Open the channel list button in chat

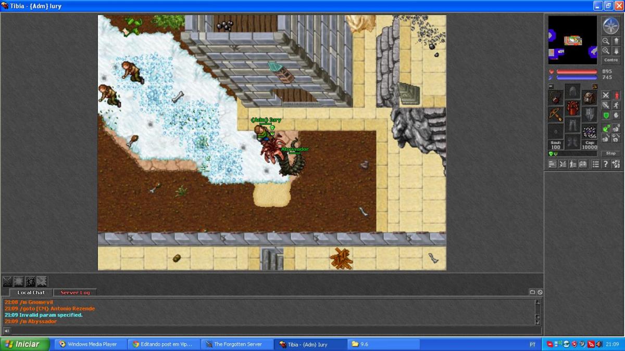pos(532,292)
